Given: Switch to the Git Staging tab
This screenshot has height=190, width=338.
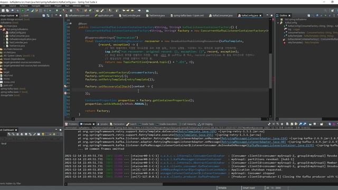Looking at the screenshot, I should pyautogui.click(x=205, y=124).
